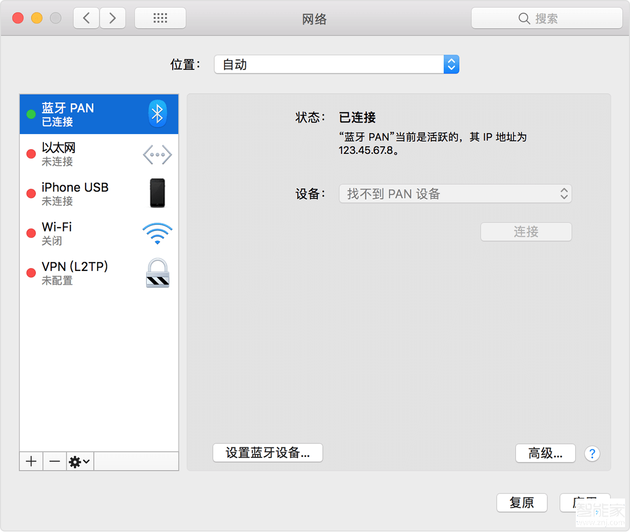The image size is (630, 532).
Task: Select the VPN (L2TP) lock icon
Action: coord(157,272)
